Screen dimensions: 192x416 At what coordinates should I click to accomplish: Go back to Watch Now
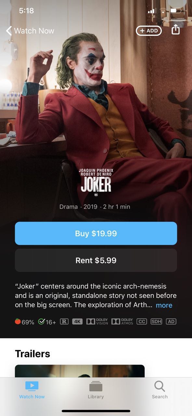[30, 31]
